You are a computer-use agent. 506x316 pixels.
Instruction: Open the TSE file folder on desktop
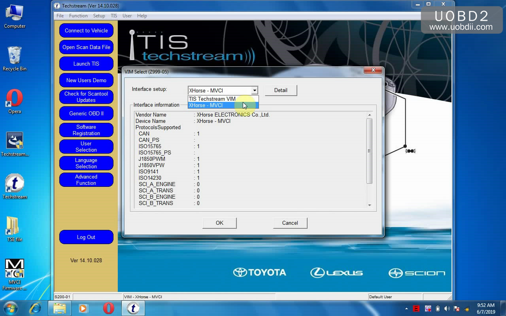coord(15,229)
